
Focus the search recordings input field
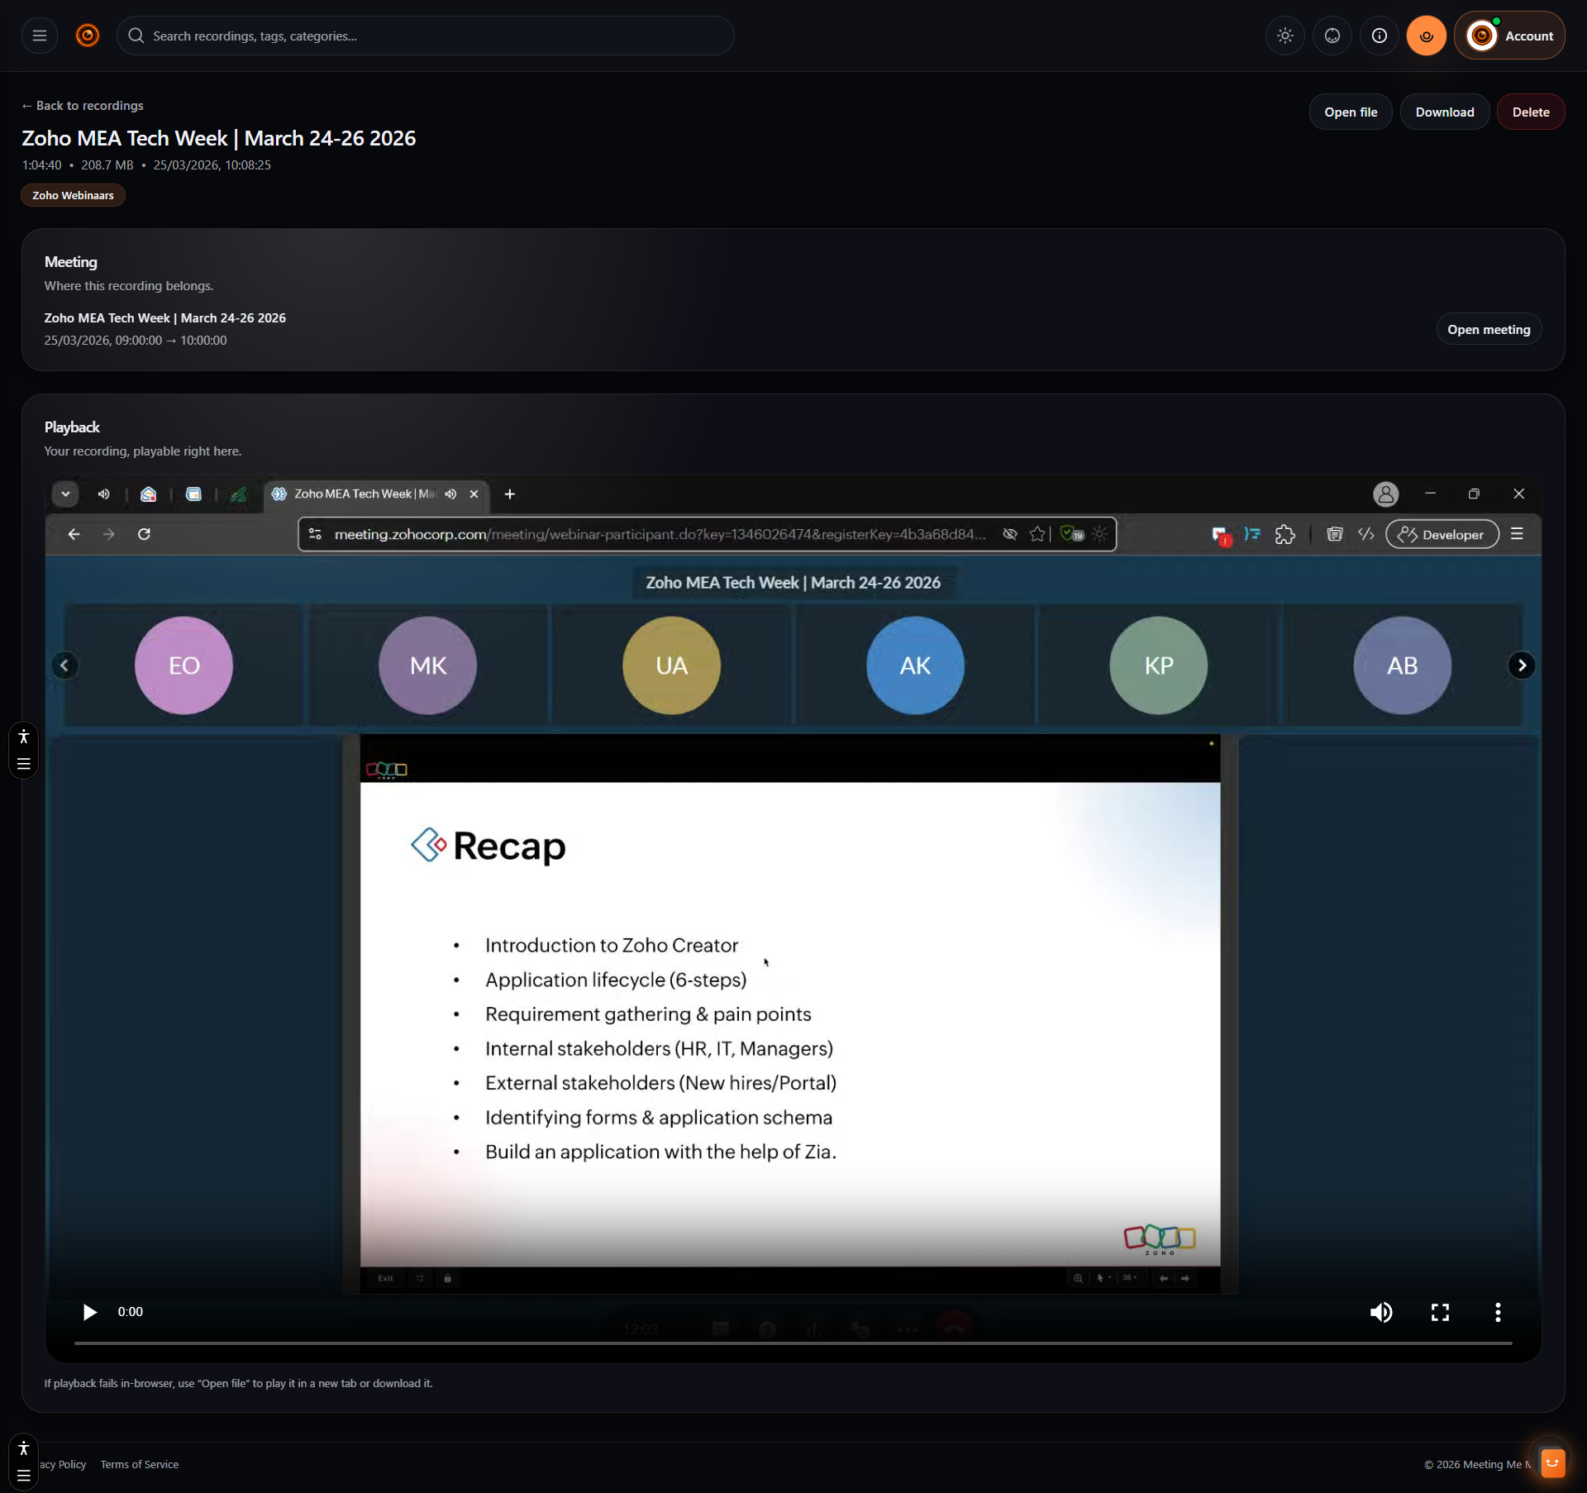click(426, 36)
